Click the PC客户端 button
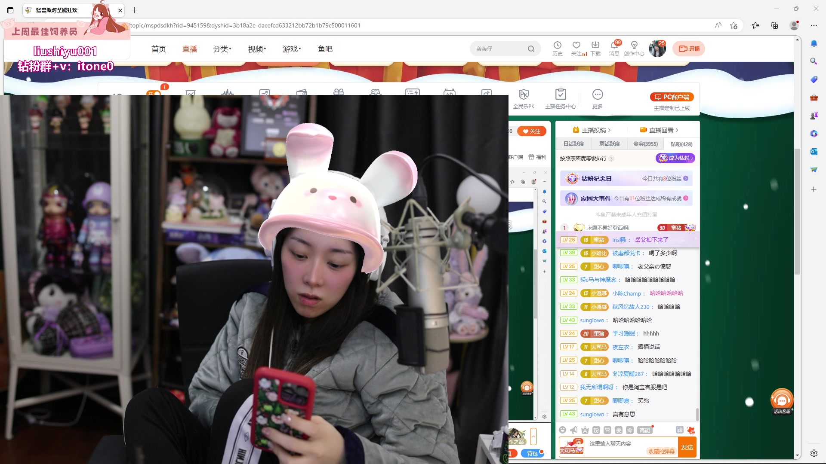Screen dimensions: 826x464 point(672,97)
